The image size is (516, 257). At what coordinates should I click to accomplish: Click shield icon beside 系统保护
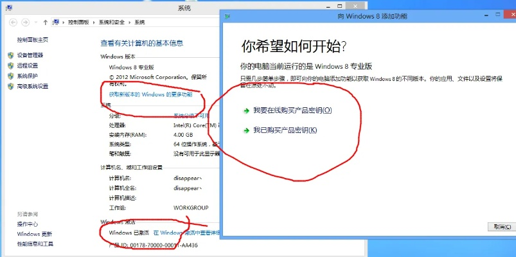[11, 76]
